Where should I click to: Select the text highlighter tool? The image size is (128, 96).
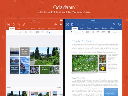pos(77,32)
